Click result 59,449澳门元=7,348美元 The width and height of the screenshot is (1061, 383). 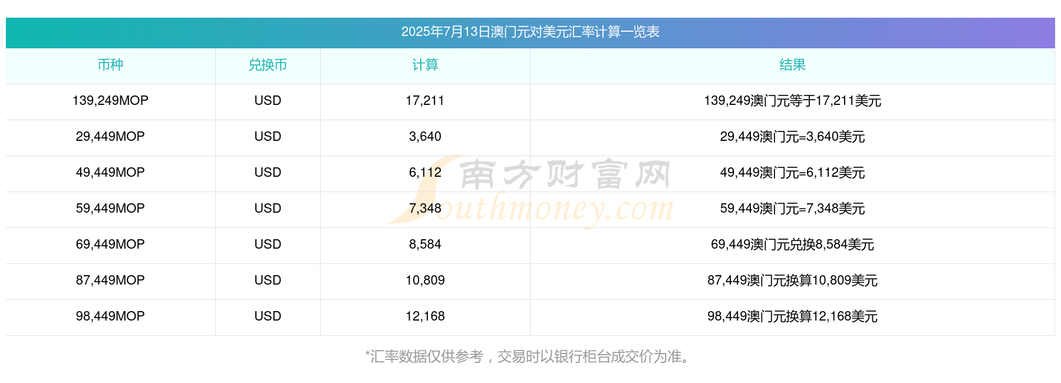coord(792,209)
